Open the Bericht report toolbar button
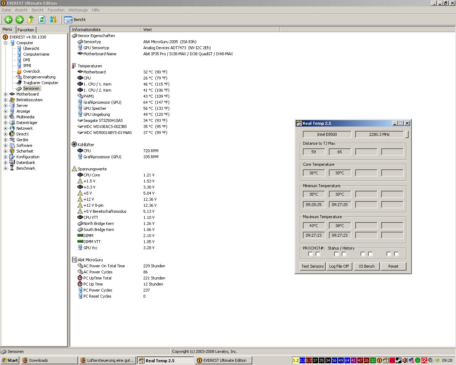This screenshot has width=456, height=365. [x=75, y=20]
